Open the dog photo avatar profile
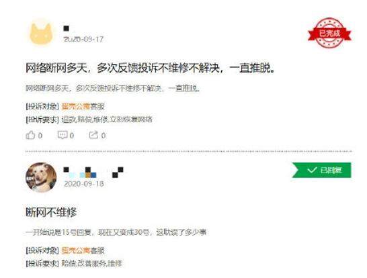The image size is (367, 278). pos(41,177)
